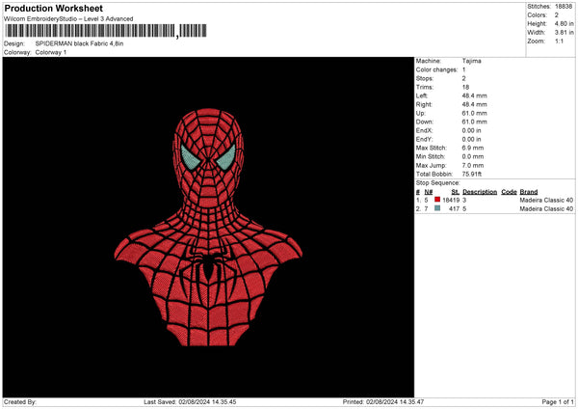Screen dimensions: 578x409
Task: Select first stop row Madeira Classic 40
Action: click(545, 200)
